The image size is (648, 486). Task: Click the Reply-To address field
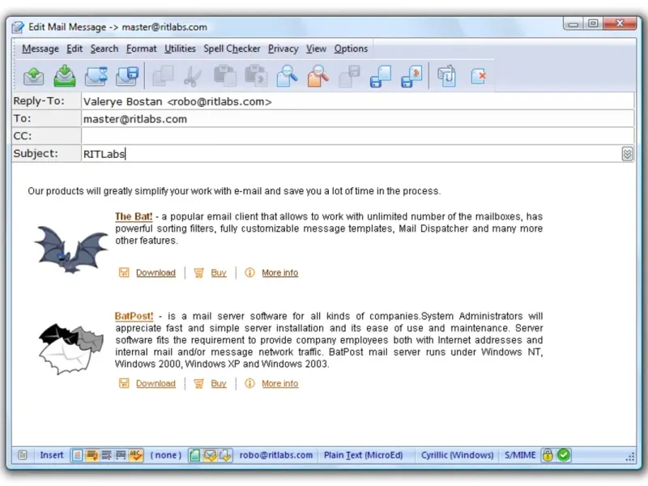click(x=357, y=102)
